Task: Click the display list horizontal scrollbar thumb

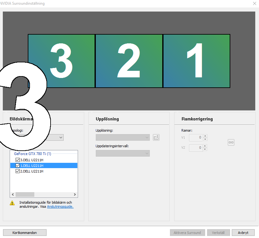Action: click(x=25, y=194)
